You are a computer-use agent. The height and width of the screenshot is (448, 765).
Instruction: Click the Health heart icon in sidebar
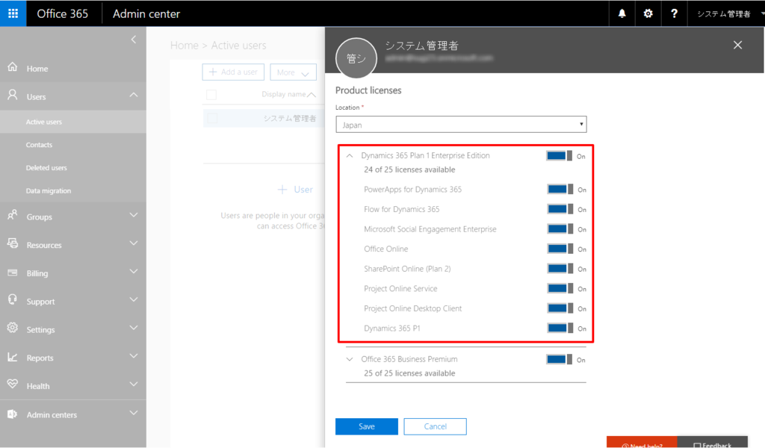pos(13,385)
